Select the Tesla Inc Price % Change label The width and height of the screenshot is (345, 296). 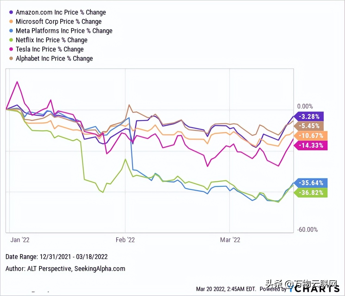point(50,49)
